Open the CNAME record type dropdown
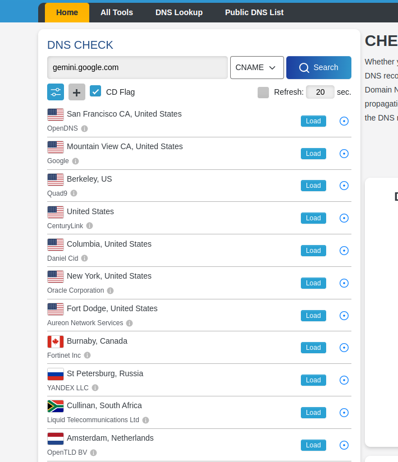This screenshot has height=462, width=398. pos(257,67)
